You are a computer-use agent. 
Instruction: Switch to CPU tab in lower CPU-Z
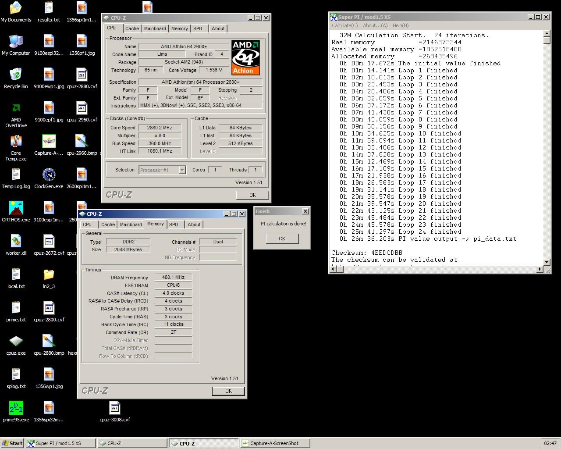click(x=87, y=224)
